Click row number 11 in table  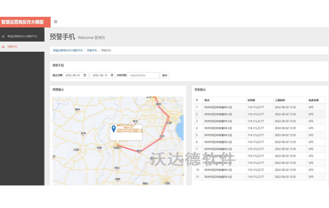(x=197, y=177)
